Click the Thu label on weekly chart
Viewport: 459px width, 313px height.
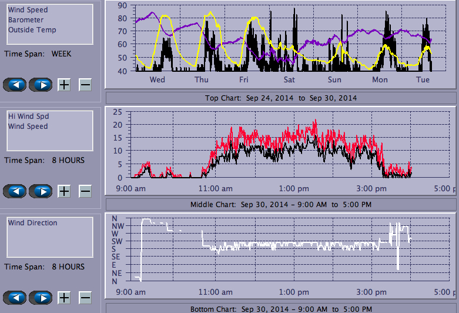[202, 79]
